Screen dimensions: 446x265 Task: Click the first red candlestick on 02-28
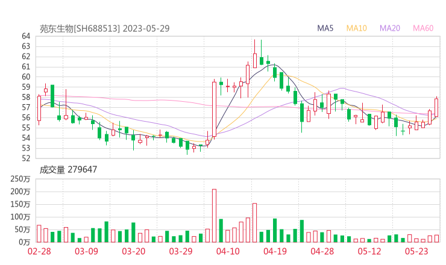tap(39, 108)
